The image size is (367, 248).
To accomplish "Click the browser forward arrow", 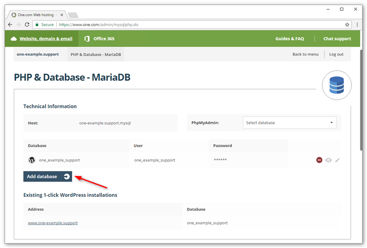I will [x=18, y=25].
